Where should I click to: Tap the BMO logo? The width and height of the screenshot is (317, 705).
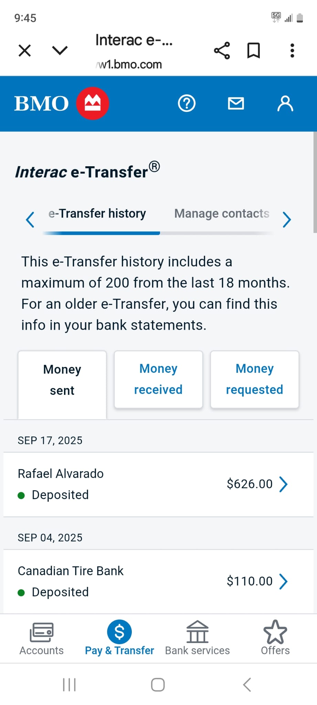61,103
